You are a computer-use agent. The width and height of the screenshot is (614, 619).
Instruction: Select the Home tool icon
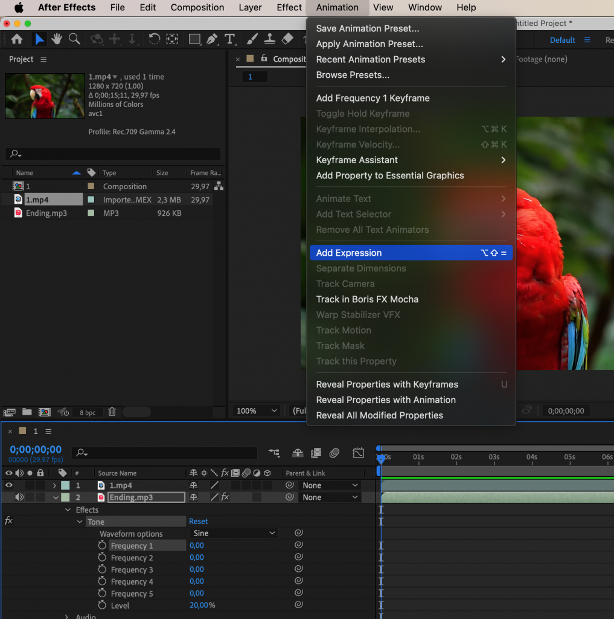click(x=16, y=39)
